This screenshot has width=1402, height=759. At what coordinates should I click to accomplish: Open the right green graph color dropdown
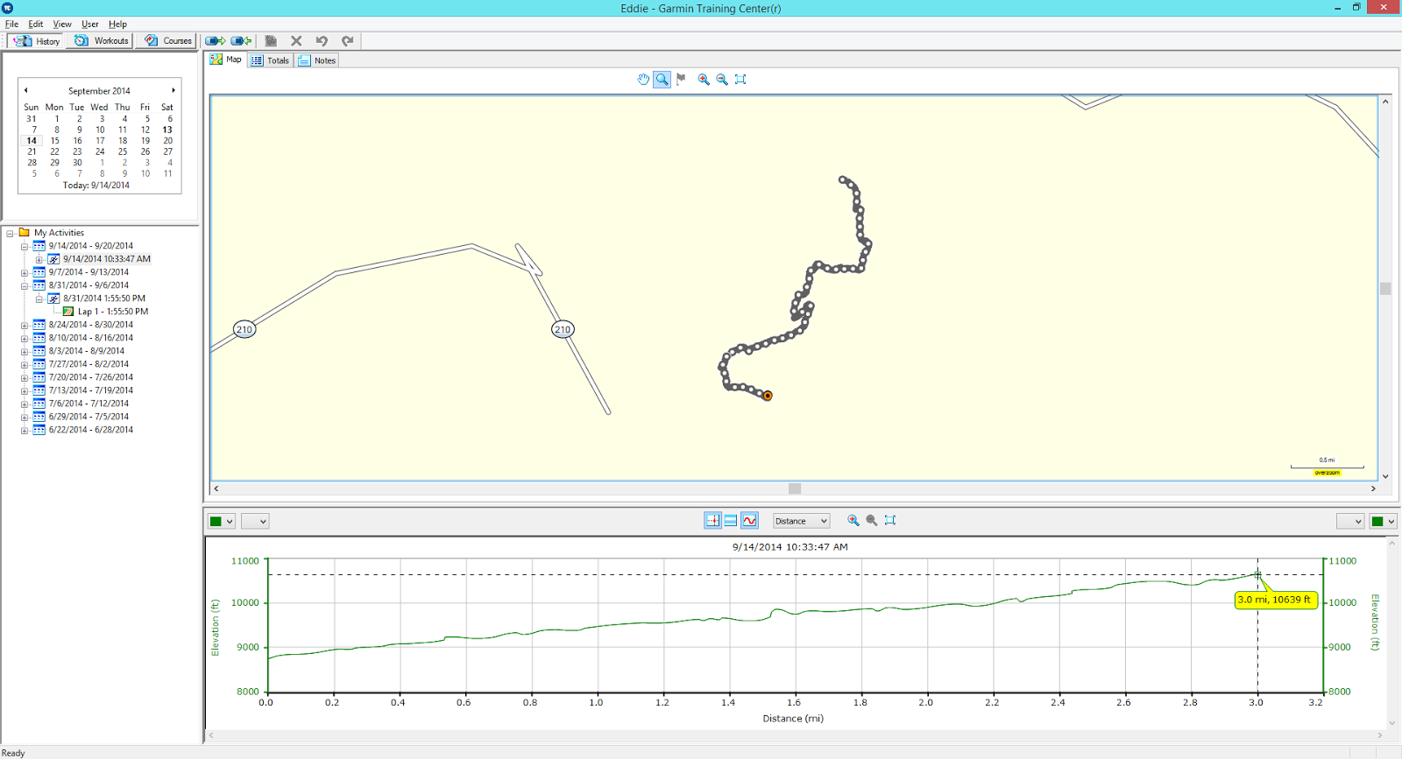pos(1384,521)
